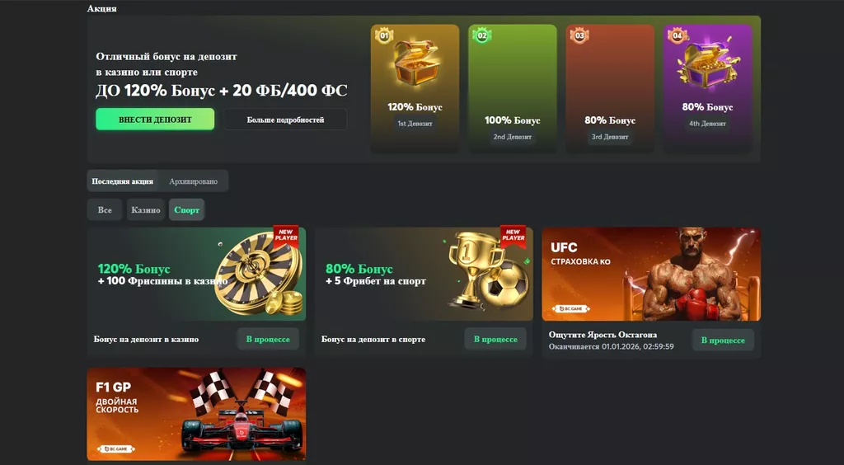Click the golden treasure chest on the 120% card

(415, 63)
